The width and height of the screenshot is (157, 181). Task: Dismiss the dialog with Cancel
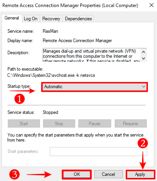pos(108,174)
